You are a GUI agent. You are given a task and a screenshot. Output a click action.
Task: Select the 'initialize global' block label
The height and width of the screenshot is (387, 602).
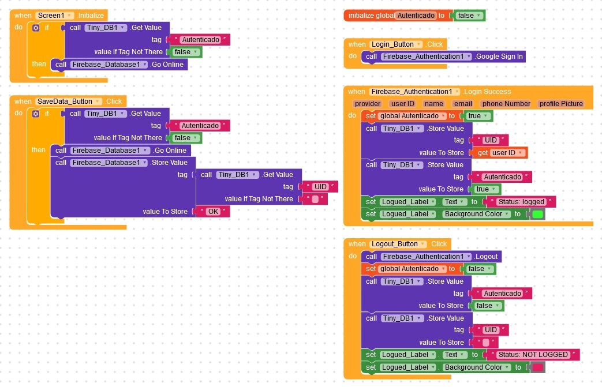(x=371, y=16)
